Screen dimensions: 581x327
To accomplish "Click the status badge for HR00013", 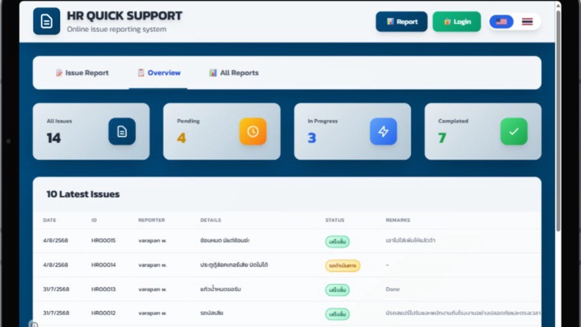I will click(337, 290).
